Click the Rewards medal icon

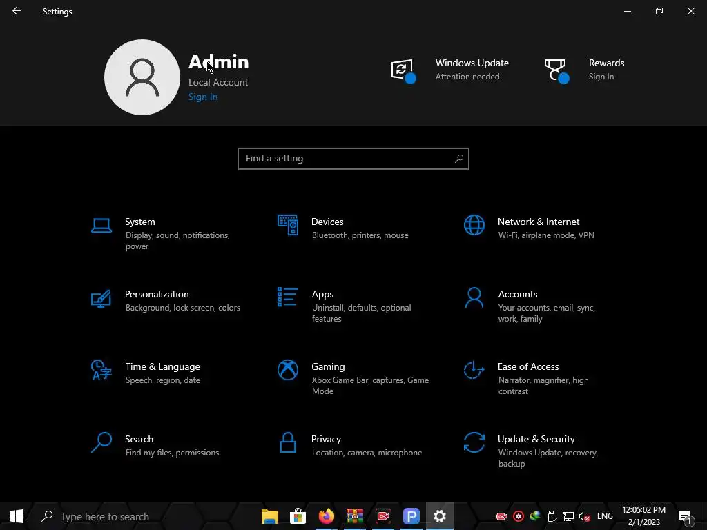click(x=556, y=71)
